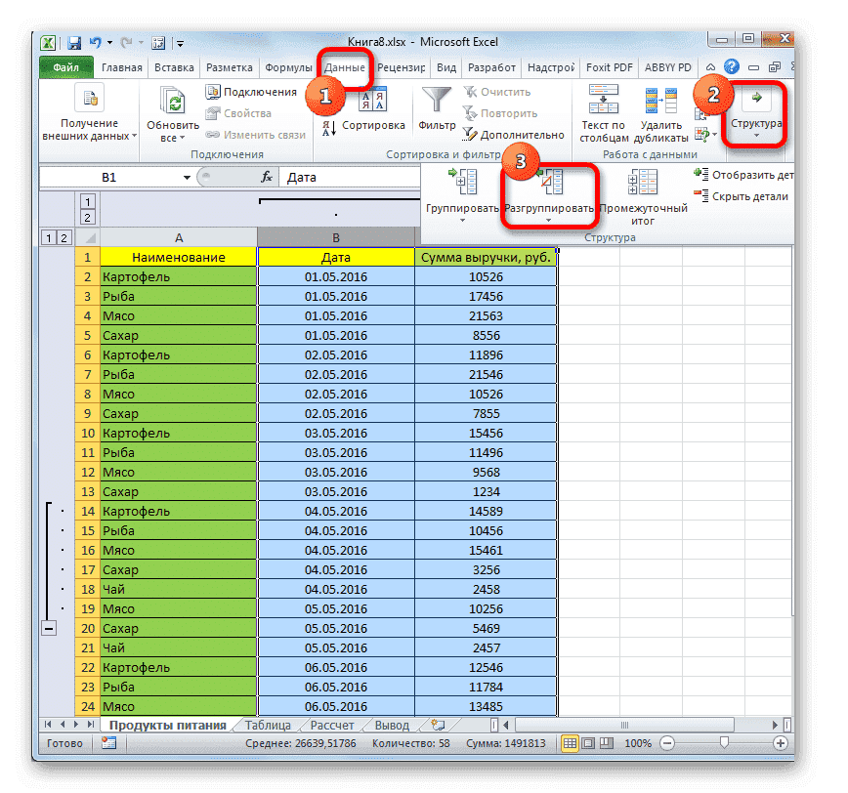The height and width of the screenshot is (793, 848).
Task: Click the Текст по столбцам icon
Action: [x=603, y=107]
